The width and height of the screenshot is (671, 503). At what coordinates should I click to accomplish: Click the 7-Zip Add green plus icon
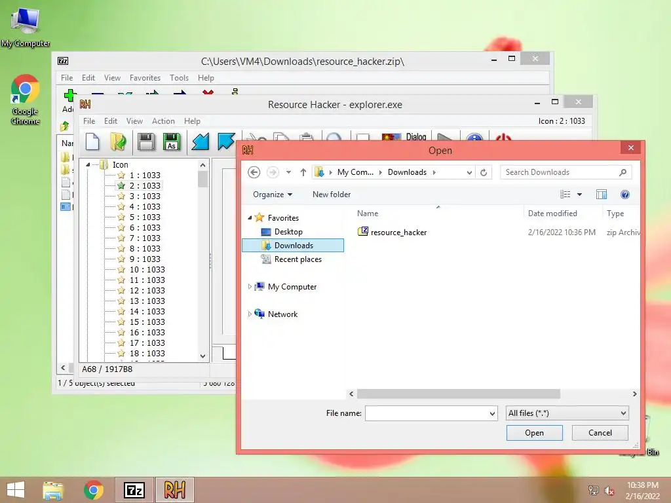[x=69, y=96]
